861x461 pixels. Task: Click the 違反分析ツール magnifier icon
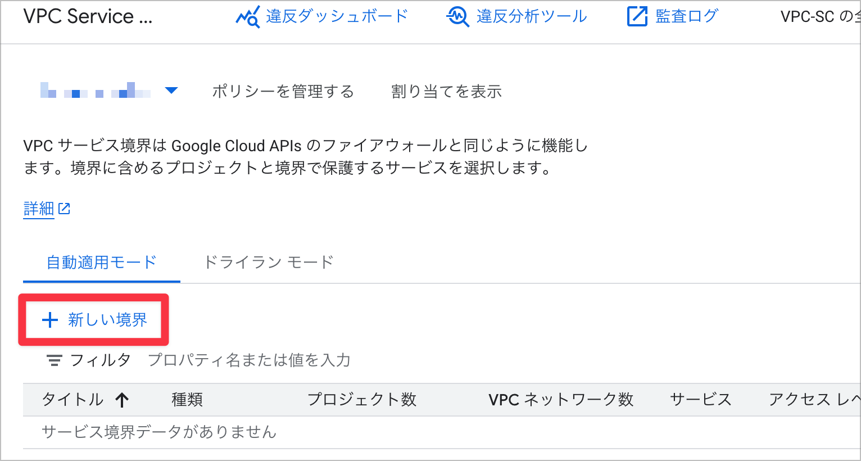click(x=458, y=17)
